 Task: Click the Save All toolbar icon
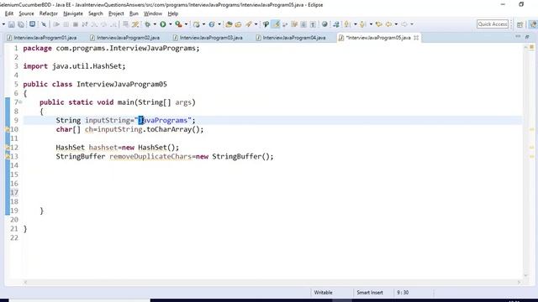pos(21,24)
